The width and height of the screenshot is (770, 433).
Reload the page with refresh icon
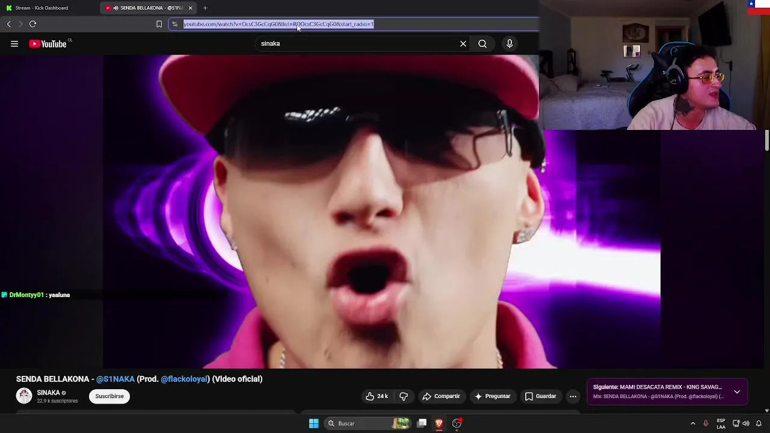[x=33, y=24]
